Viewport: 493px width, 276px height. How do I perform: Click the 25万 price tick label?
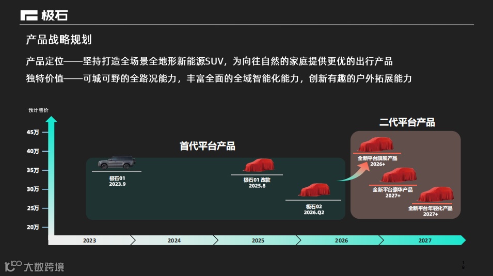coord(33,208)
